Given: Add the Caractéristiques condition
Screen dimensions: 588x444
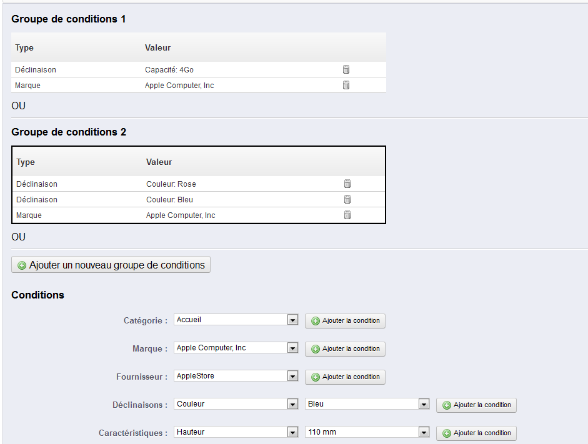Looking at the screenshot, I should click(476, 433).
